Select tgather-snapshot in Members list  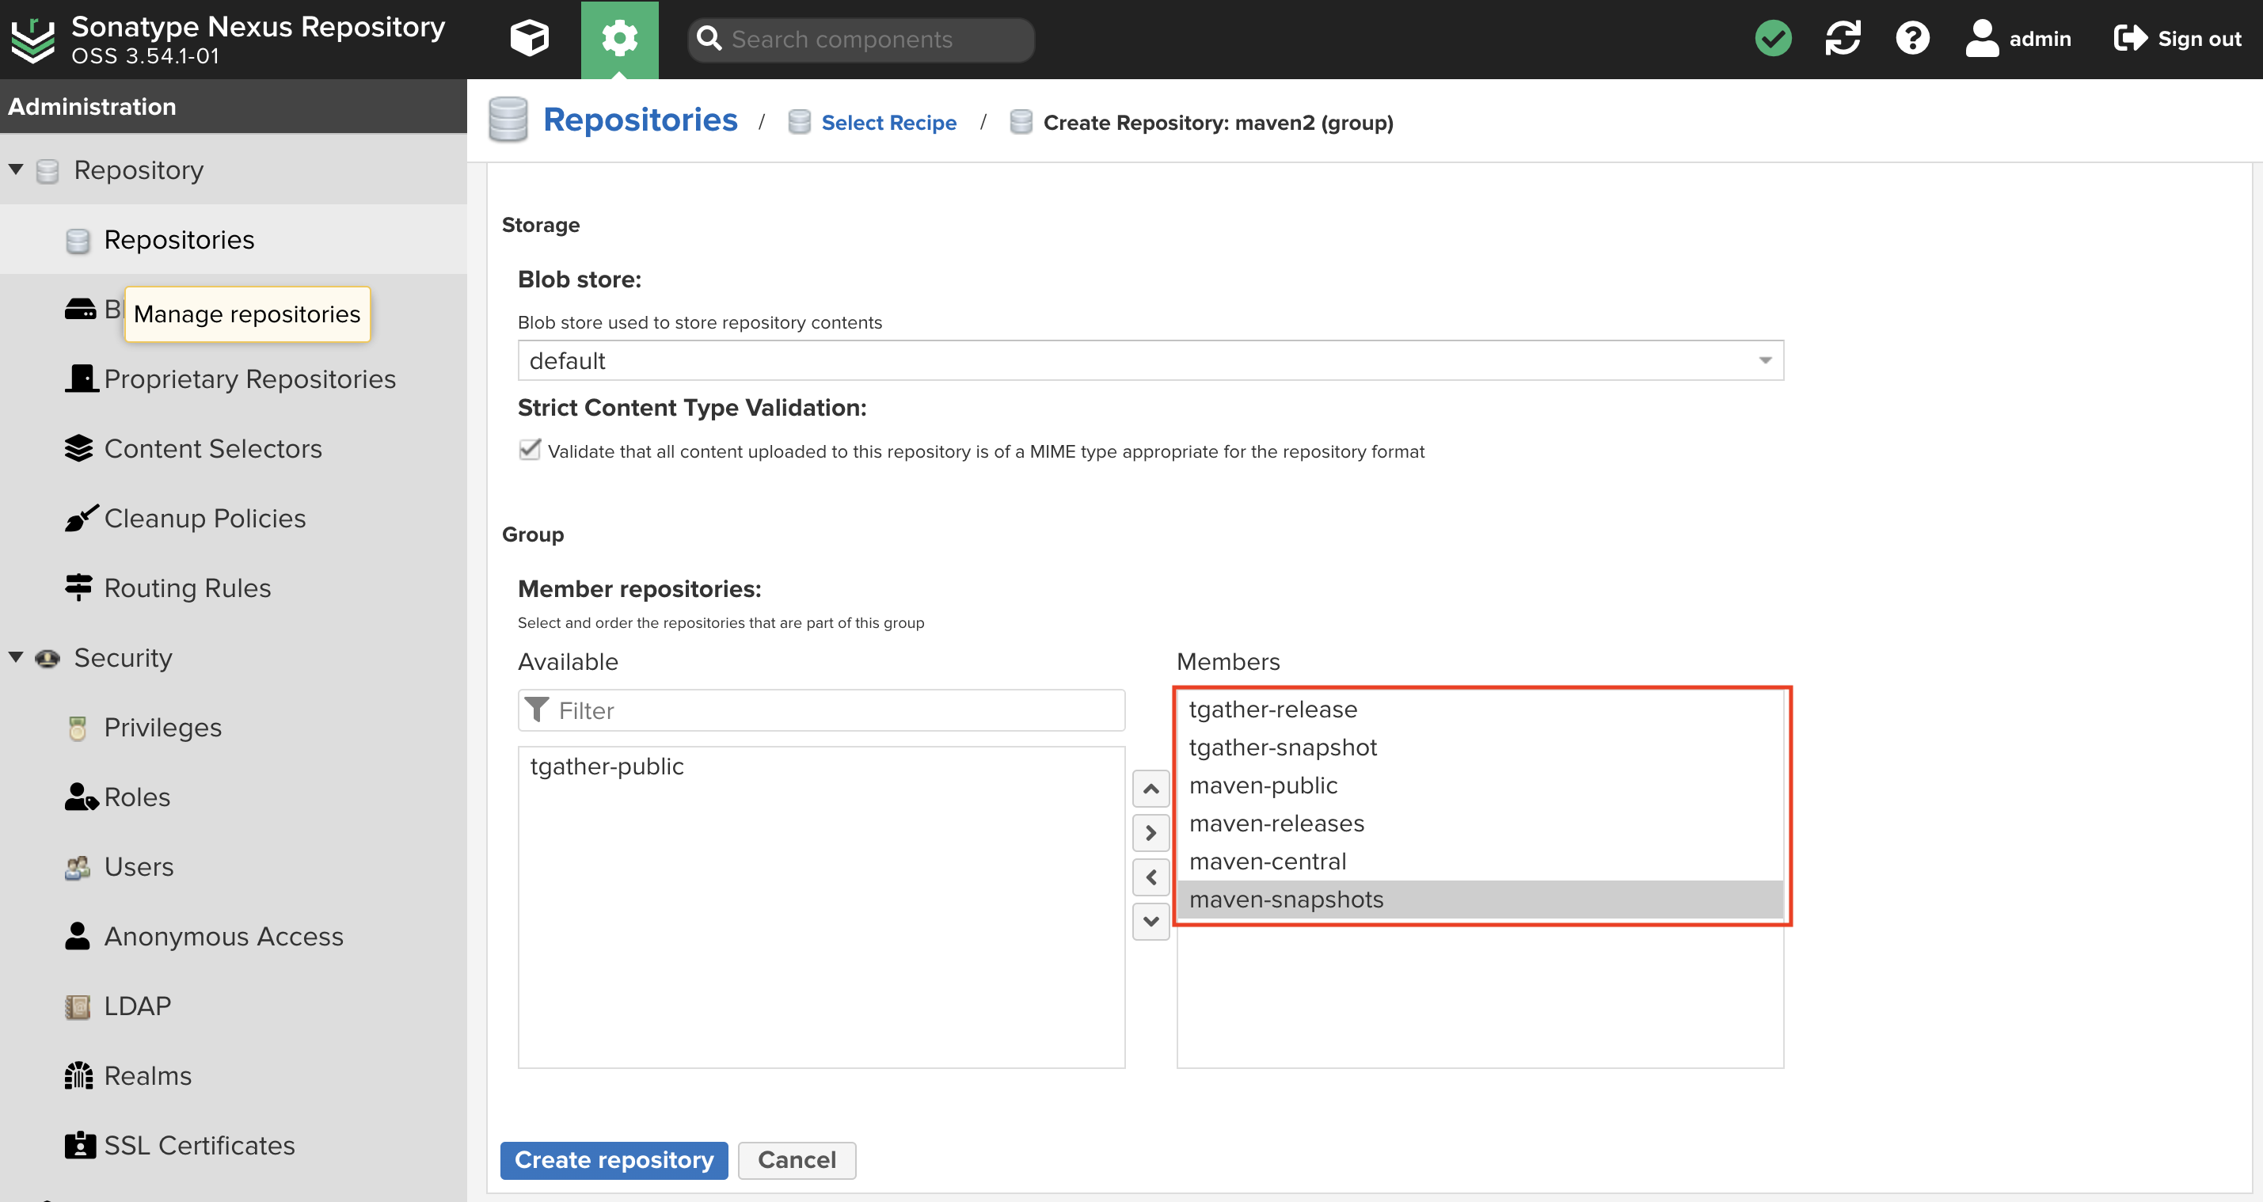[1479, 747]
